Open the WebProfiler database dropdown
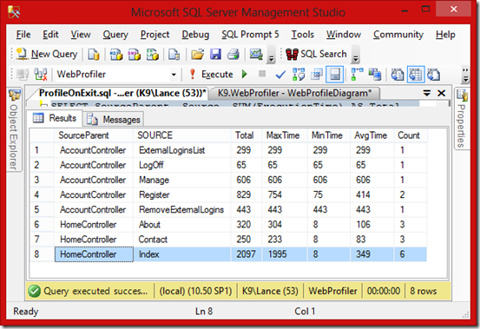The width and height of the screenshot is (480, 329). [x=174, y=75]
